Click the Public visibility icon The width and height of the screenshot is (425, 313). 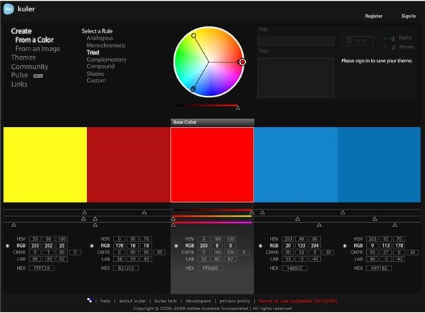[392, 38]
